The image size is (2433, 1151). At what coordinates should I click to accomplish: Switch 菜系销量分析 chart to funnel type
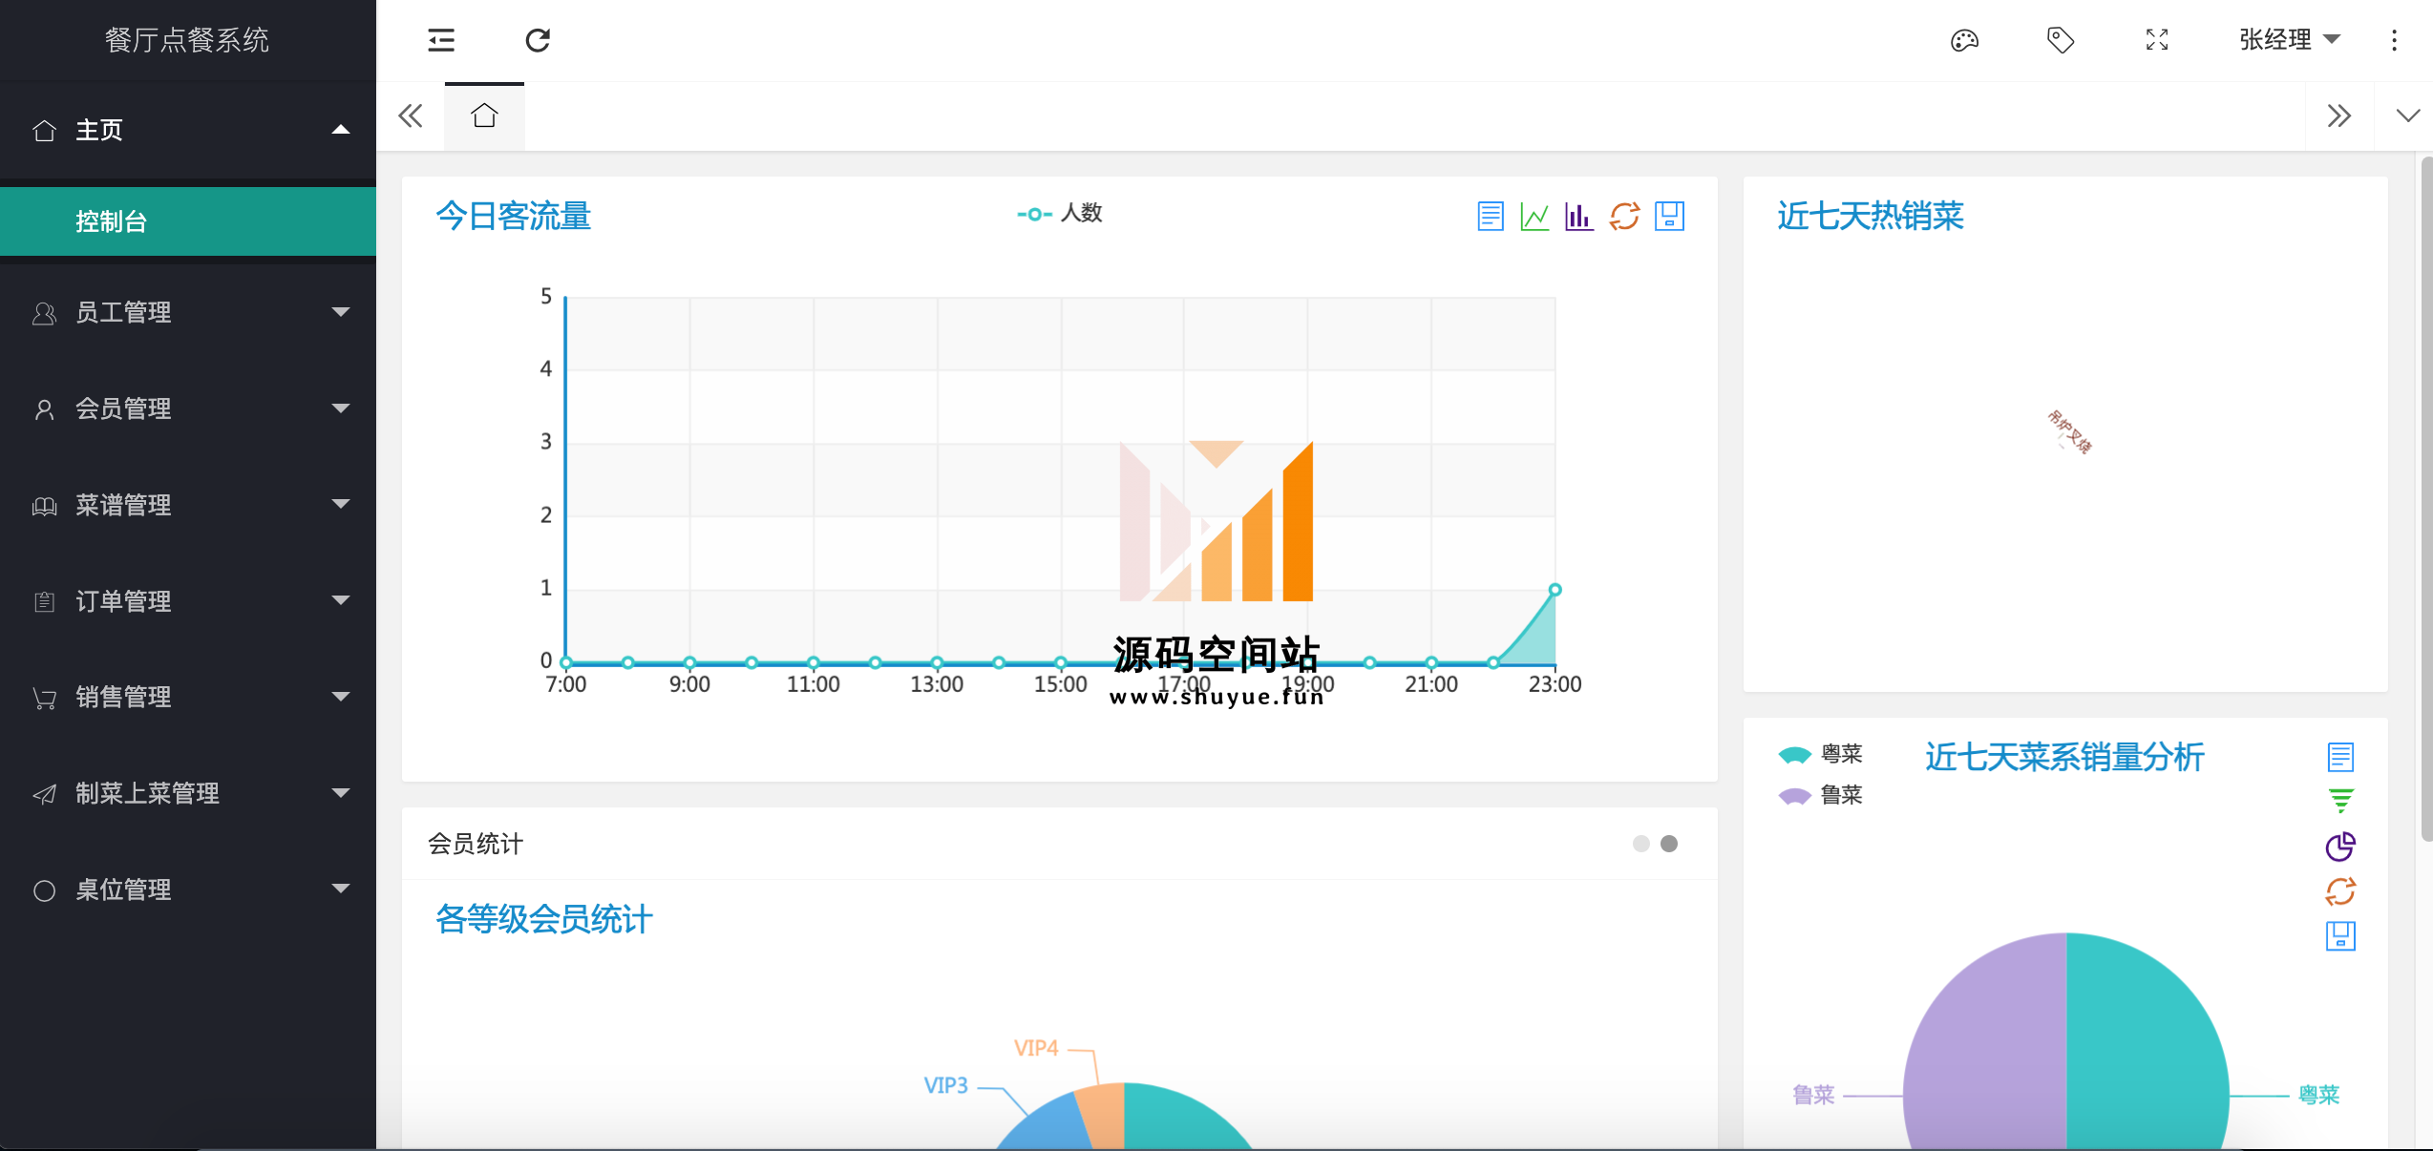click(2340, 801)
